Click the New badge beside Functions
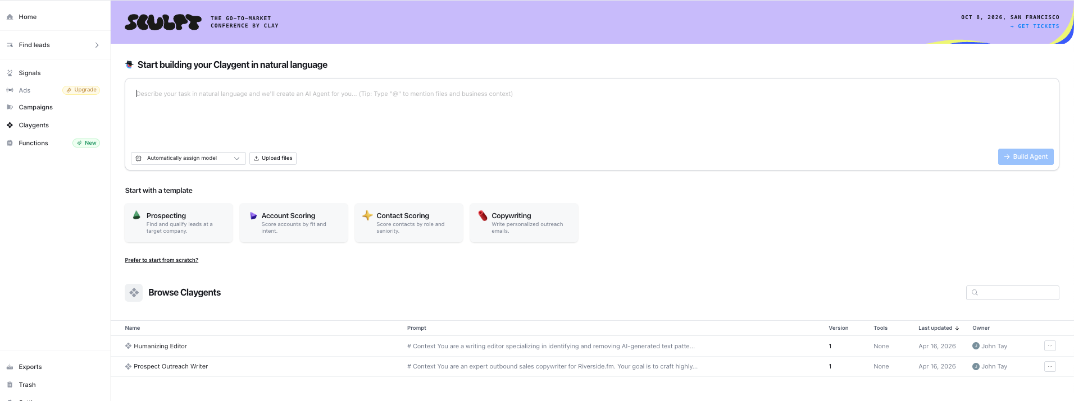The width and height of the screenshot is (1074, 401). tap(87, 143)
